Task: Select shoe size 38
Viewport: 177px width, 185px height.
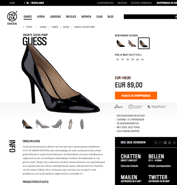Action: pyautogui.click(x=127, y=60)
